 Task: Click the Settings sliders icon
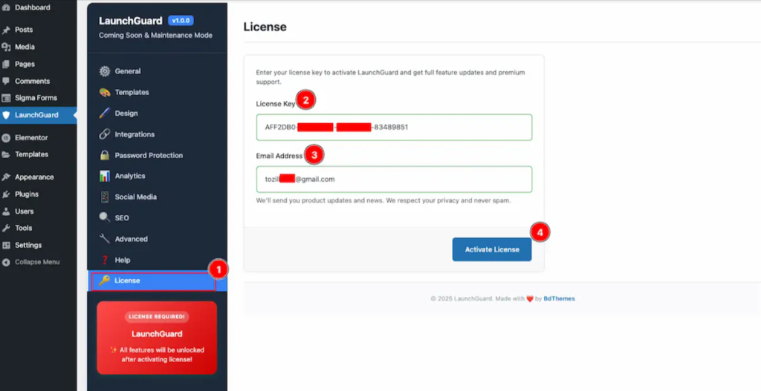pyautogui.click(x=6, y=245)
